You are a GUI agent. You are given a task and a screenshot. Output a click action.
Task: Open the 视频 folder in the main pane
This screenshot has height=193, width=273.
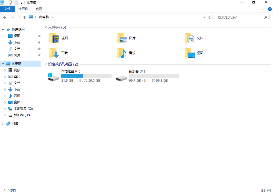58,38
